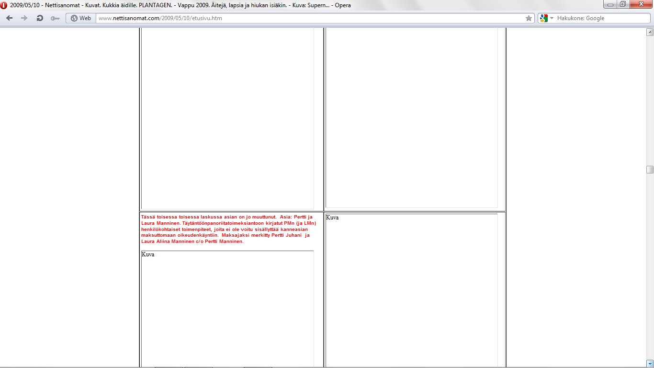Screen dimensions: 654x368
Task: Click the Google search engine icon
Action: click(543, 18)
